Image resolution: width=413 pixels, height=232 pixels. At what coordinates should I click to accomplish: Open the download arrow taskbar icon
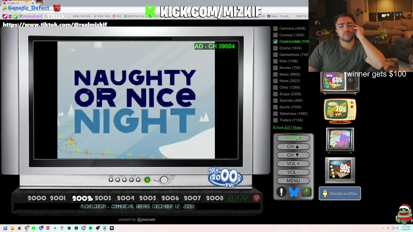[76, 228]
